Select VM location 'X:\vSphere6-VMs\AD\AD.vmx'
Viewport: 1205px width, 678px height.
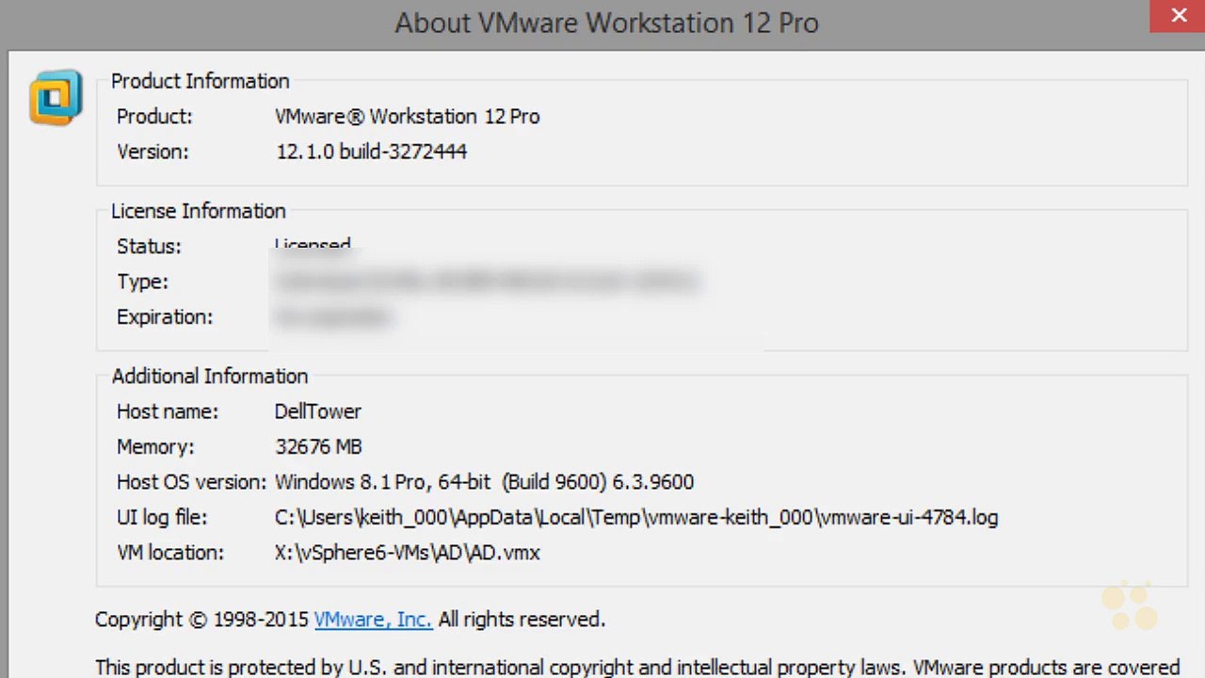(407, 553)
